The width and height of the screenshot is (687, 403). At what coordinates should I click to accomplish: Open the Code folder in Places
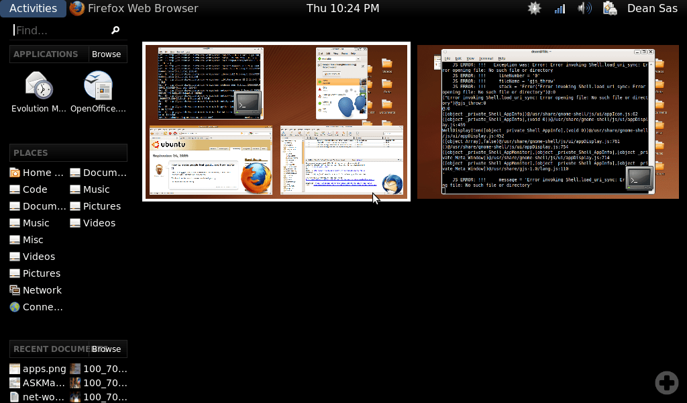pyautogui.click(x=35, y=189)
